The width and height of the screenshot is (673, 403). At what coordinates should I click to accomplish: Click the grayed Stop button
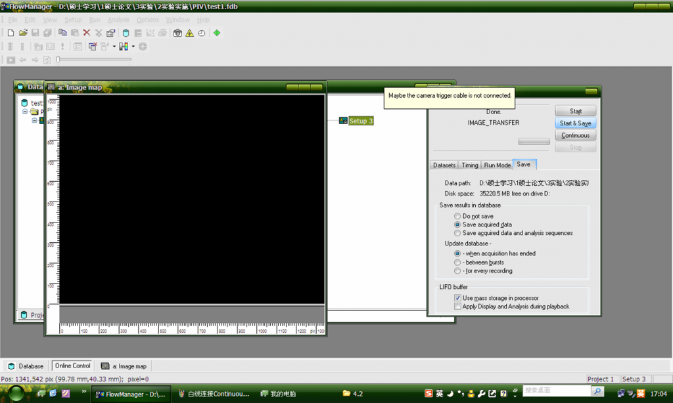[x=576, y=147]
